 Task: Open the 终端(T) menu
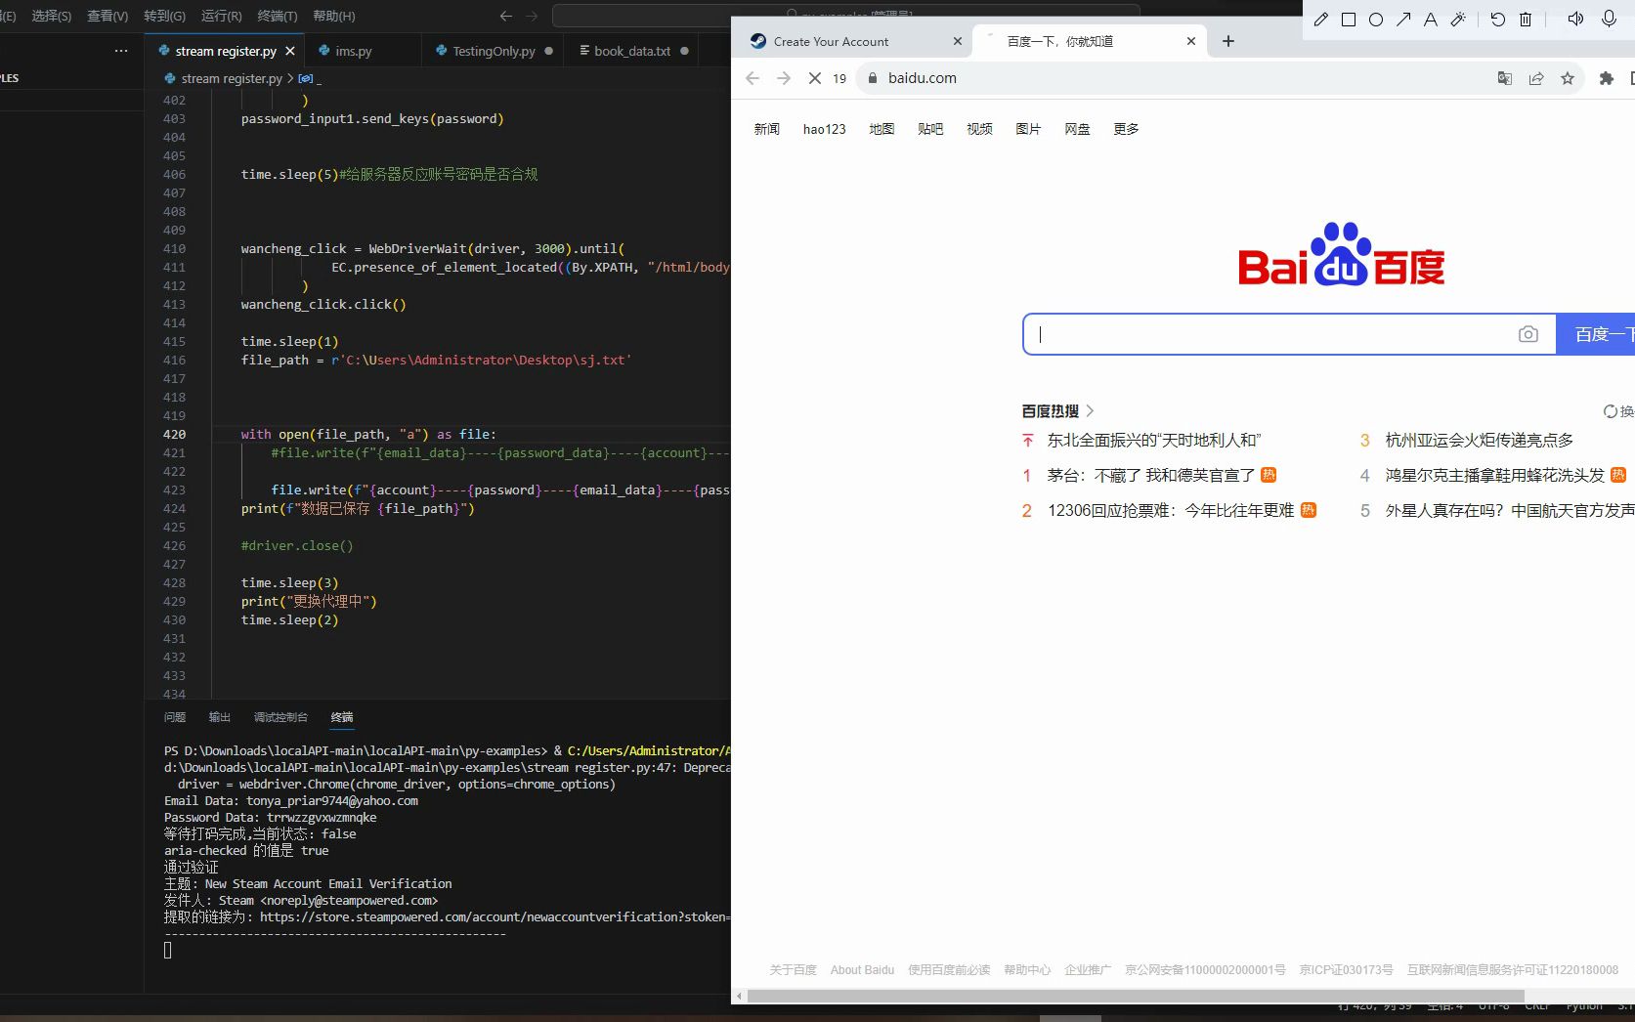tap(278, 16)
